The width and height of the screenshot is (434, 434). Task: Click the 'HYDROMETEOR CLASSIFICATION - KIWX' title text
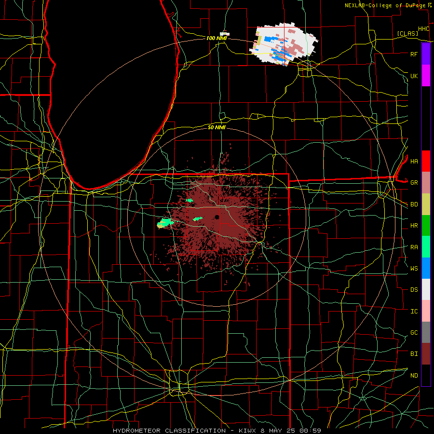[x=185, y=431]
